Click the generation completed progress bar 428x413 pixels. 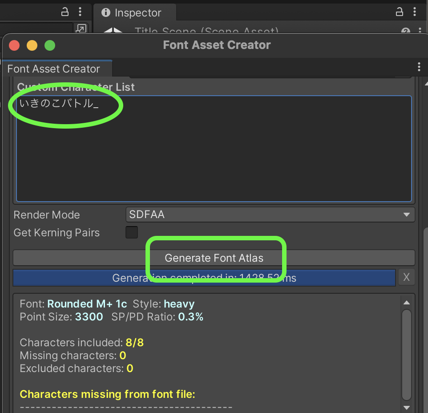point(204,277)
